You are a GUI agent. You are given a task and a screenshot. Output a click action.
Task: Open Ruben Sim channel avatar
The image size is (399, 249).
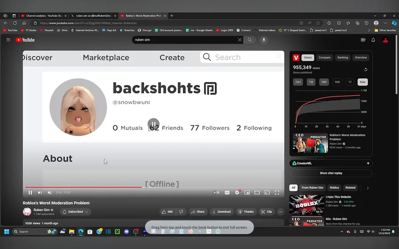click(x=27, y=211)
